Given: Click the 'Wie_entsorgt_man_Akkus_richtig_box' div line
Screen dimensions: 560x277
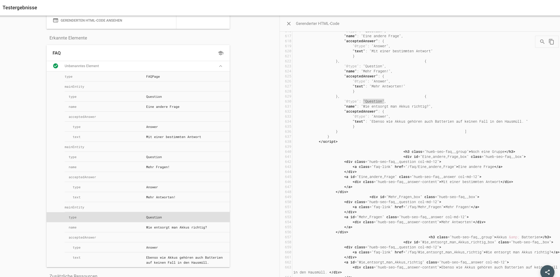Looking at the screenshot, I should (x=478, y=242).
